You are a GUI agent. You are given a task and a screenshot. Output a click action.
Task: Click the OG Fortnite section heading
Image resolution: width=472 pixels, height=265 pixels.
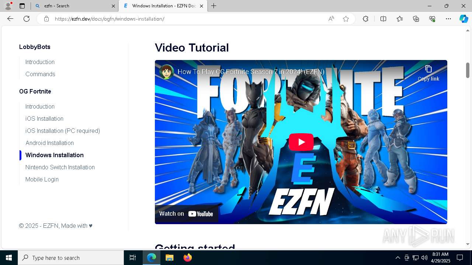[x=35, y=91]
